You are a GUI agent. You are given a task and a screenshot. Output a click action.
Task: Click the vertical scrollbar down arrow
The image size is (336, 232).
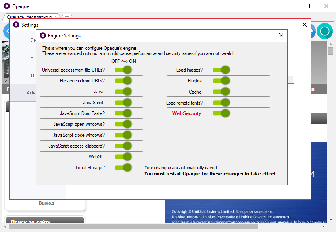pos(330,220)
